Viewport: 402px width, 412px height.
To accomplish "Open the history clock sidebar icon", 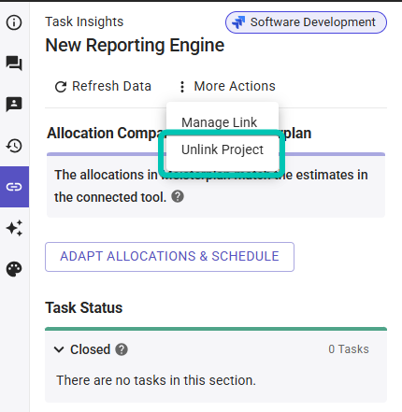I will click(14, 146).
